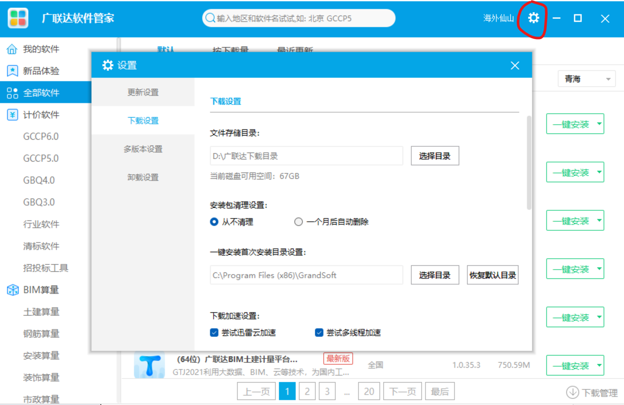Screen dimensions: 624x405
Task: Select 我的软件 in the sidebar
Action: pos(41,49)
